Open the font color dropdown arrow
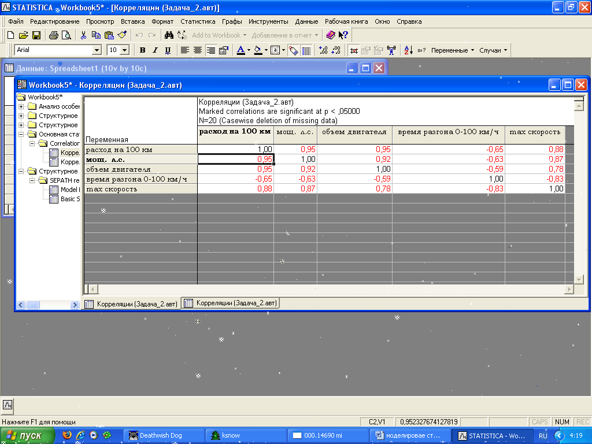Image resolution: width=592 pixels, height=444 pixels. pyautogui.click(x=249, y=50)
